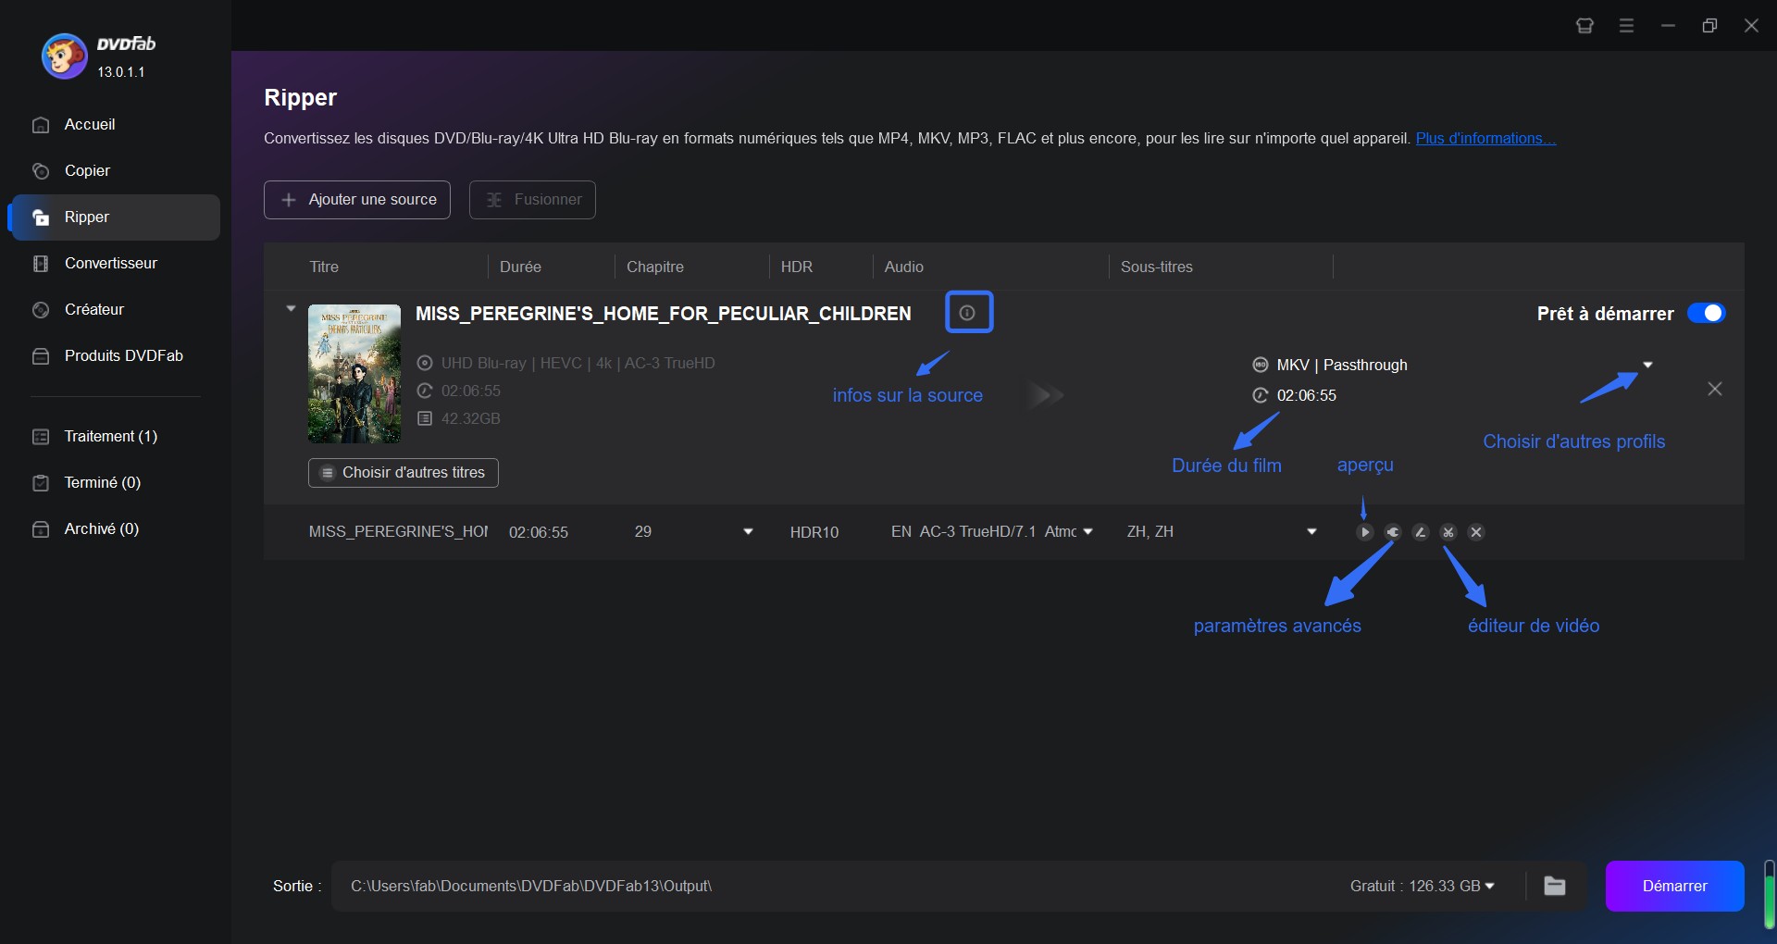Open the video editor pencil icon

[1421, 532]
